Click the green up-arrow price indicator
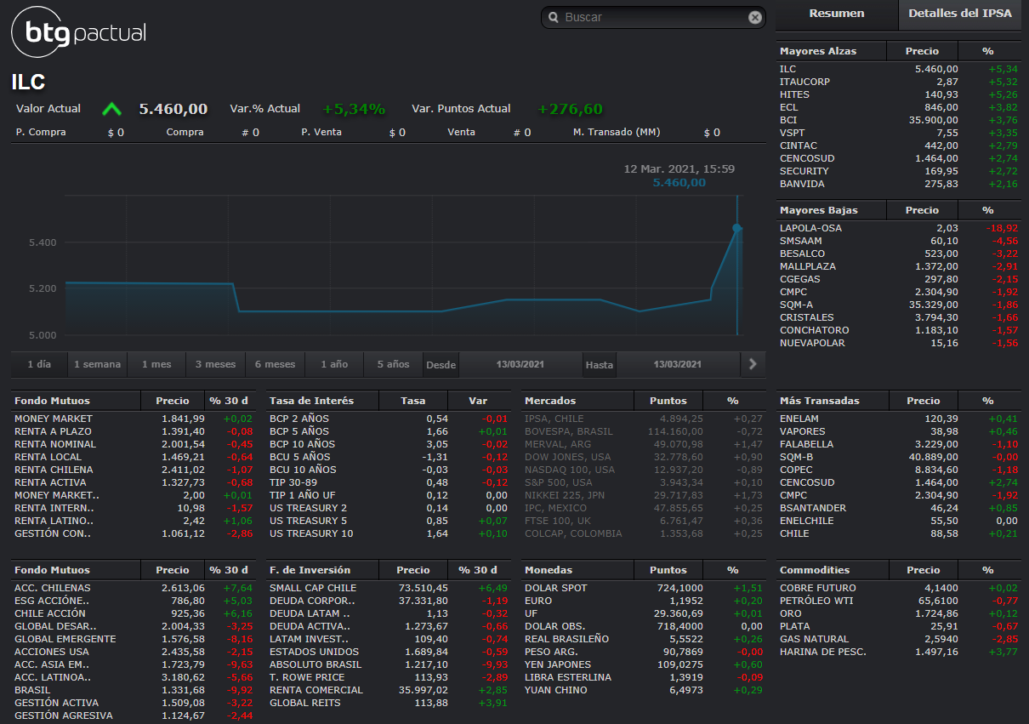Screen dimensions: 1029x724 tap(111, 109)
